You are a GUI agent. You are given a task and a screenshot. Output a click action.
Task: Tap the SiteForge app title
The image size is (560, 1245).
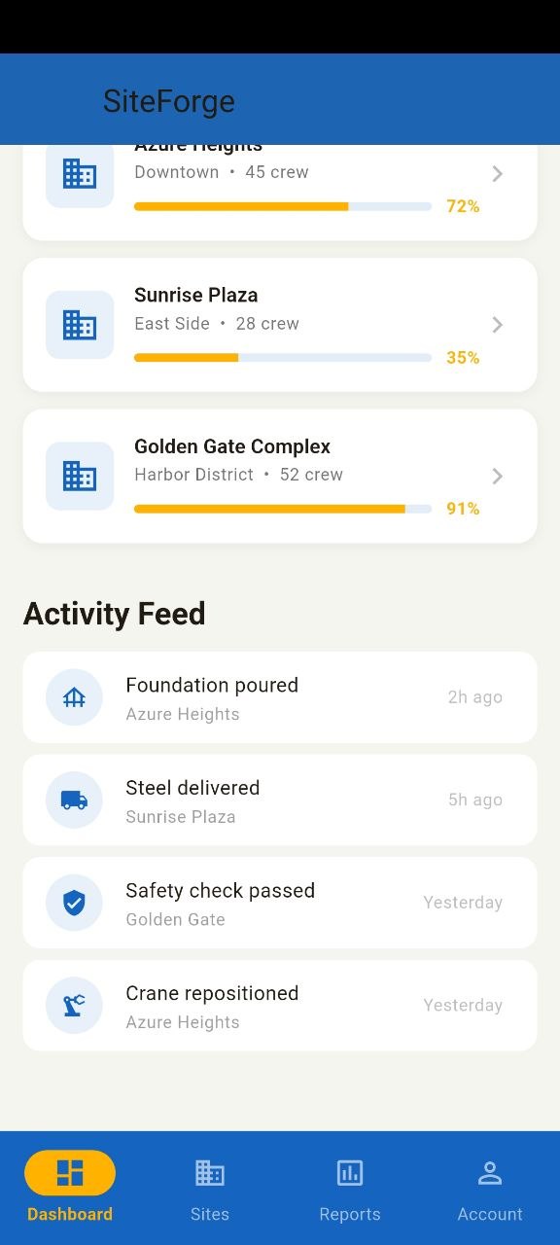[168, 100]
